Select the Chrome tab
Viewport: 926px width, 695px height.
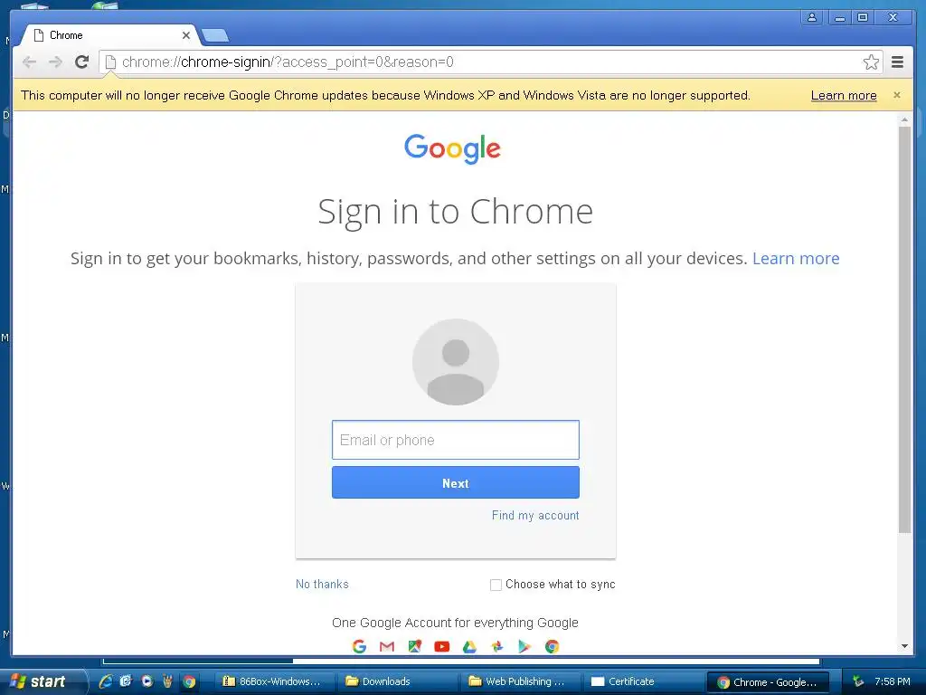109,35
